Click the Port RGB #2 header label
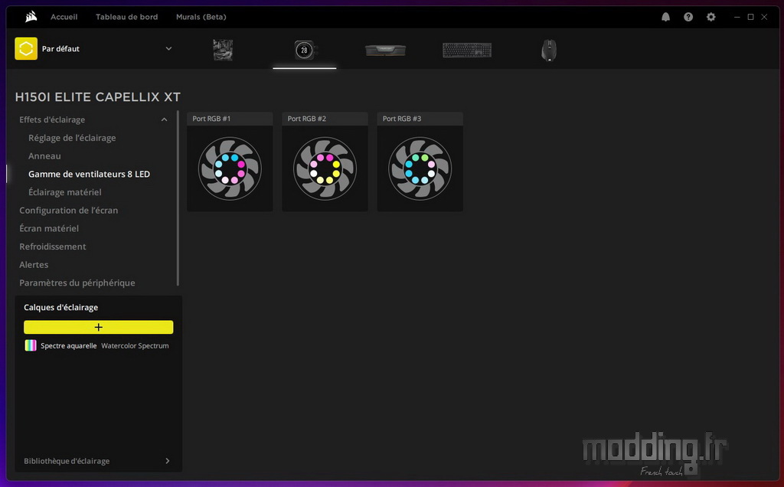Screen dimensions: 784x487 (306, 119)
